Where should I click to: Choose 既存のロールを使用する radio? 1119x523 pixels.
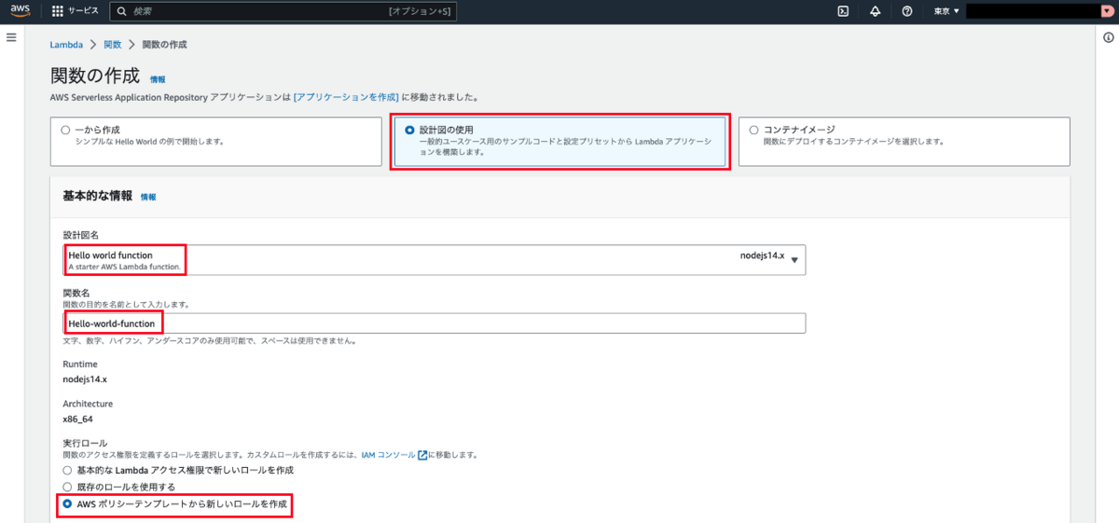(x=66, y=487)
